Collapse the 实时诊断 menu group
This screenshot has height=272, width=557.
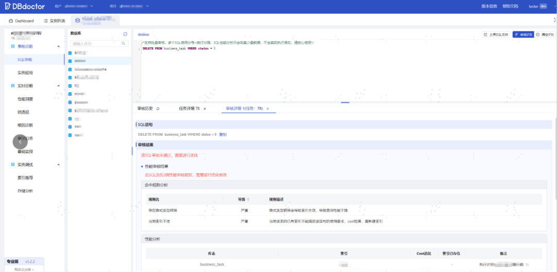59,86
